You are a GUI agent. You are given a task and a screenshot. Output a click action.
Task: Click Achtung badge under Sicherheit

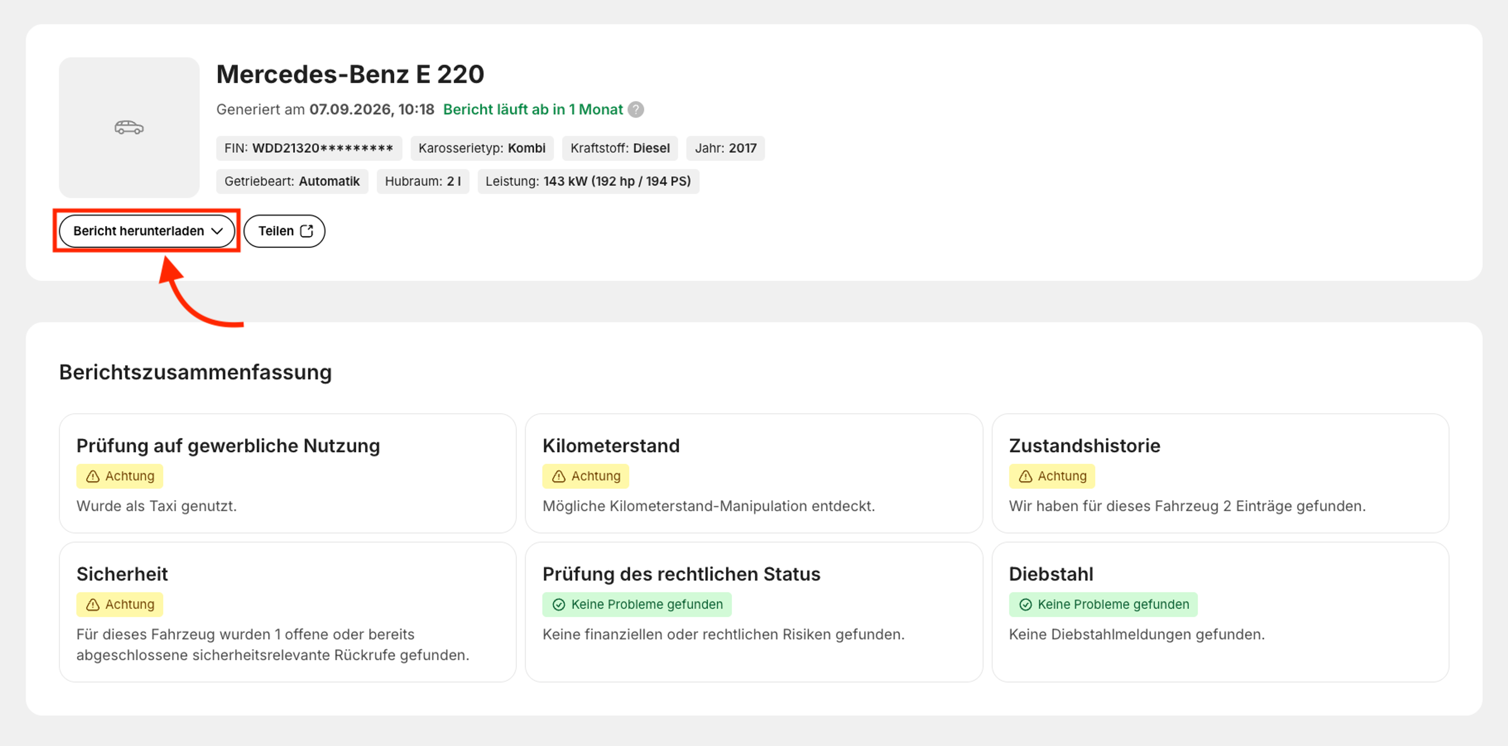pos(119,604)
